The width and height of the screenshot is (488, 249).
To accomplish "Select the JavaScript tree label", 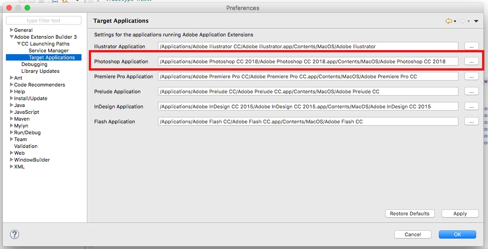I will (x=26, y=112).
